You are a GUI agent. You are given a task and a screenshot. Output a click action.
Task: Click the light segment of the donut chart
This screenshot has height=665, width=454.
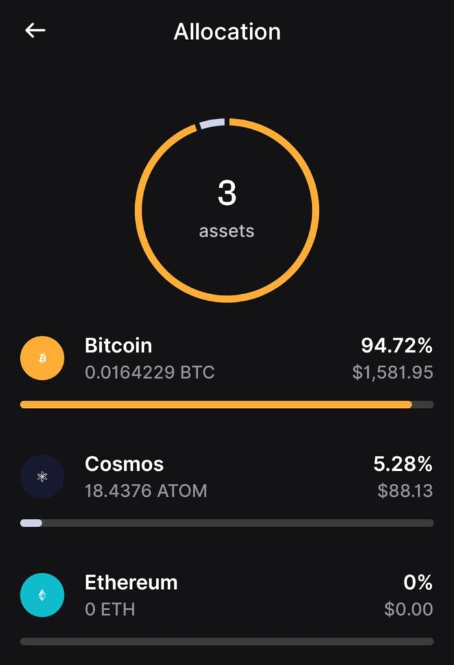[x=211, y=121]
